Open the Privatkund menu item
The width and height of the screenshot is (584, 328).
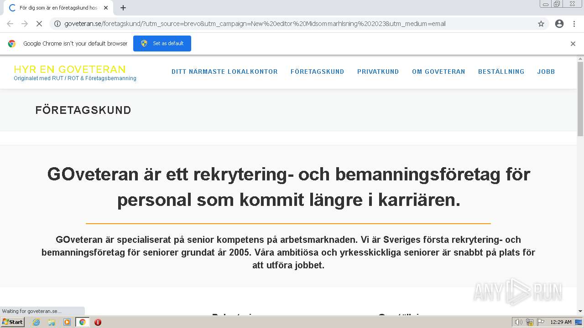378,72
